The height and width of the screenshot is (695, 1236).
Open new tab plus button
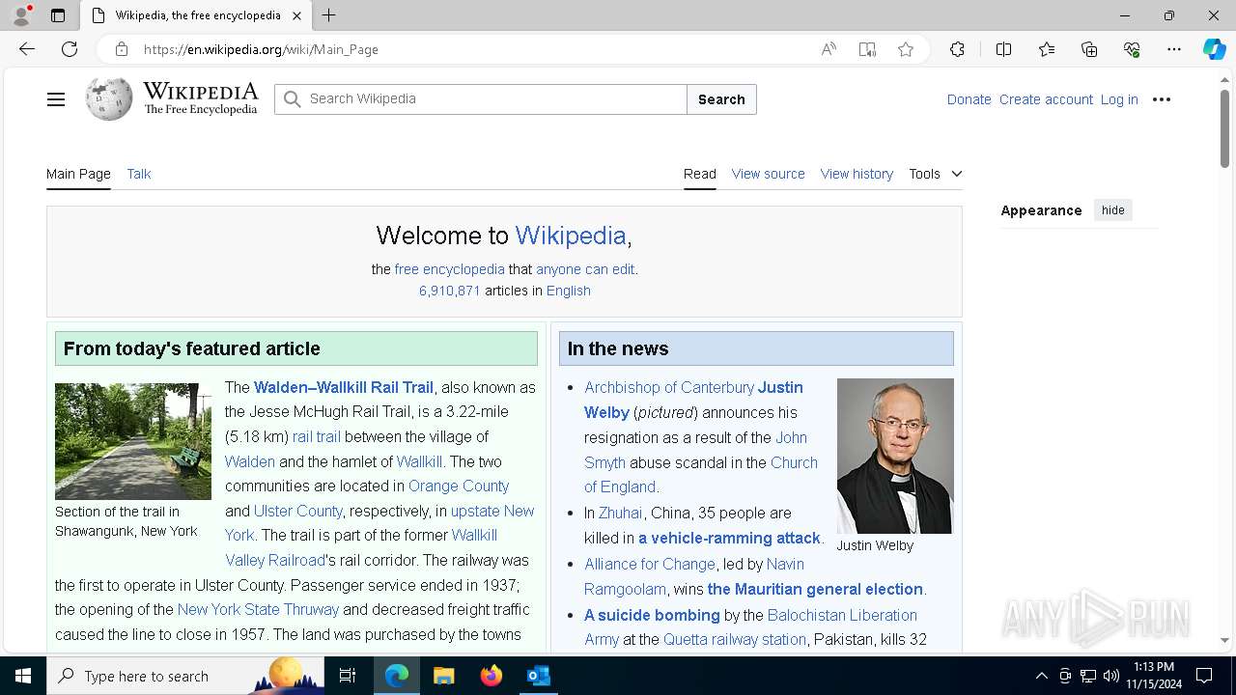[x=329, y=15]
